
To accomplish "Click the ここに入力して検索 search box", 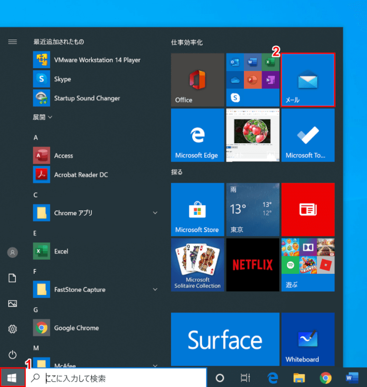I will (x=116, y=378).
